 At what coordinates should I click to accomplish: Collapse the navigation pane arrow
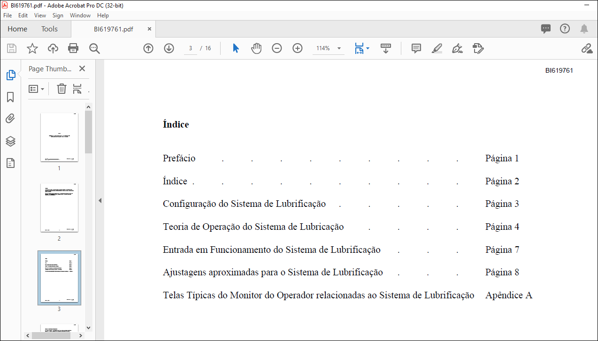point(100,200)
